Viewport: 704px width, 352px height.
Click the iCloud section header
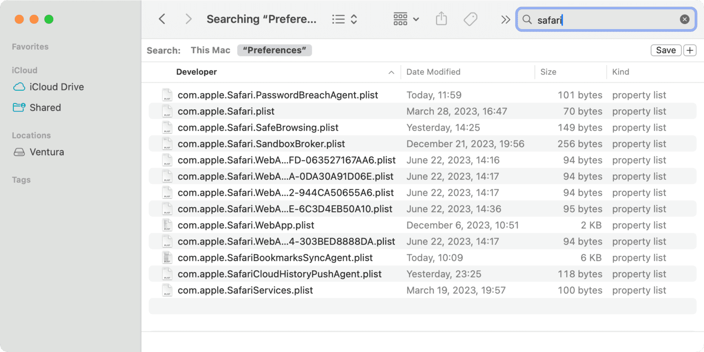(25, 70)
